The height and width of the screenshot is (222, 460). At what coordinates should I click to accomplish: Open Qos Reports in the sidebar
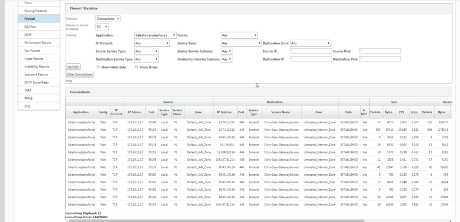(x=39, y=51)
